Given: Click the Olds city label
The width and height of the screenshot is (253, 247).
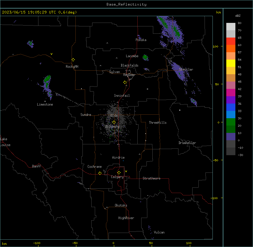Looking at the screenshot, I should (x=114, y=116).
